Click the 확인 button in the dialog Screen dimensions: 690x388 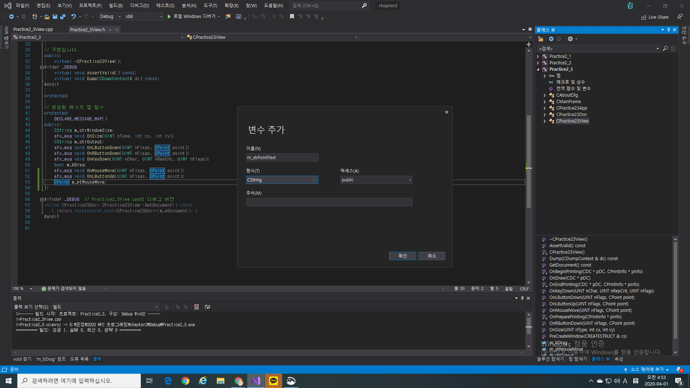pos(402,256)
